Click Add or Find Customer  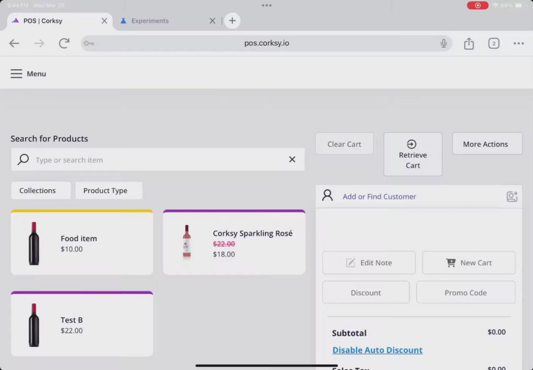coord(379,196)
